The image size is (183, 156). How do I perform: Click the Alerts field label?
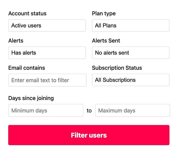(16, 41)
